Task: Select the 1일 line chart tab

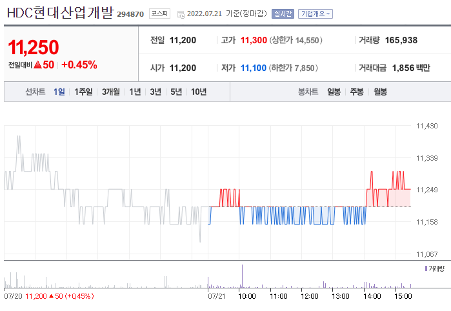Action: click(59, 92)
